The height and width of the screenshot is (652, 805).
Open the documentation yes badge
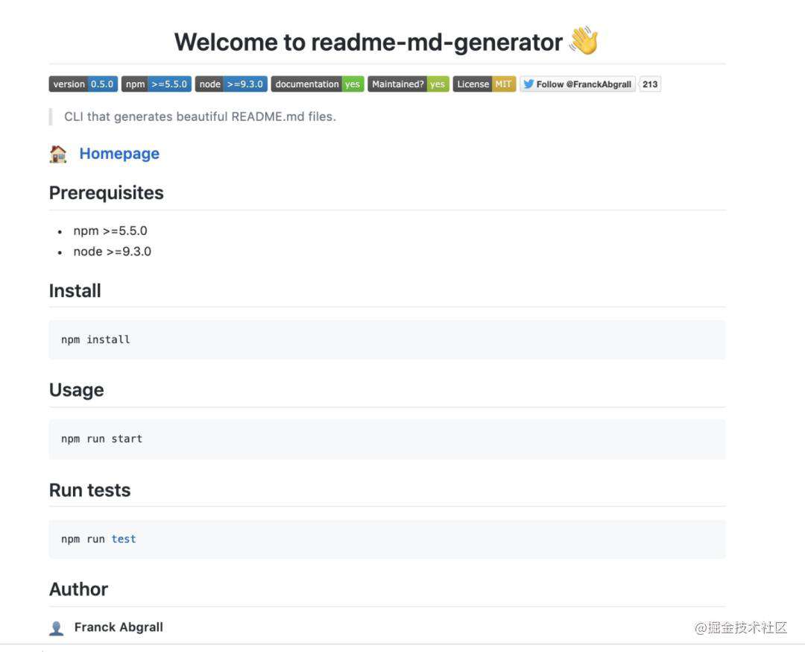pyautogui.click(x=318, y=84)
